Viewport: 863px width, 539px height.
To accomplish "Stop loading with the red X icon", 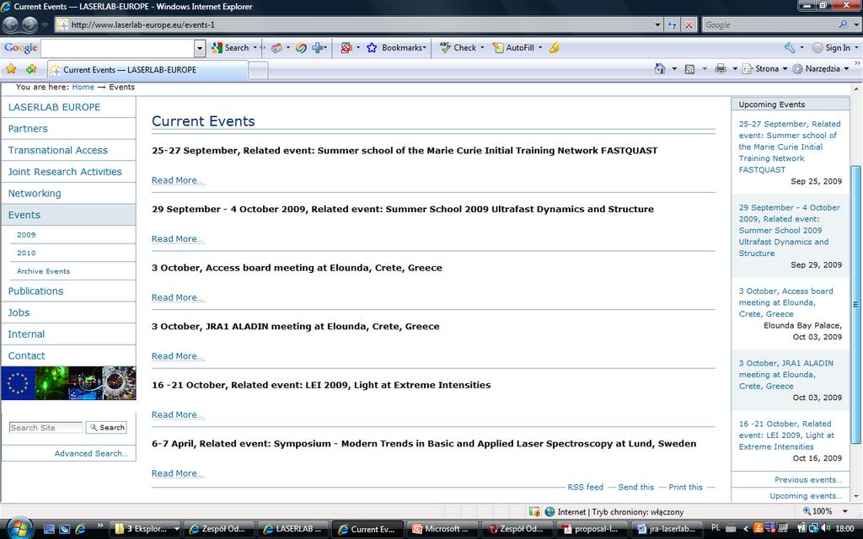I will pos(688,24).
